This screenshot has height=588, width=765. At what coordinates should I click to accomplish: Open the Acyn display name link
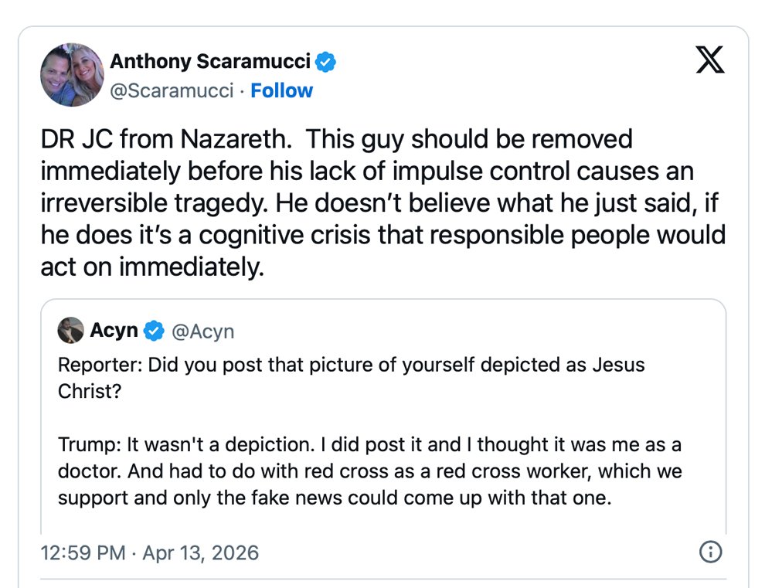tap(114, 331)
